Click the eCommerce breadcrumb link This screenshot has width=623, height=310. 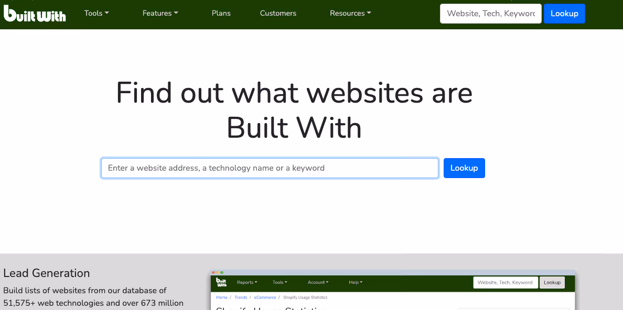(x=265, y=297)
